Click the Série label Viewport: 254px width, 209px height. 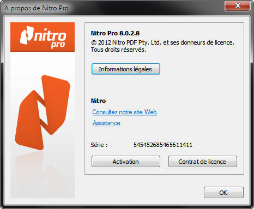(x=99, y=145)
